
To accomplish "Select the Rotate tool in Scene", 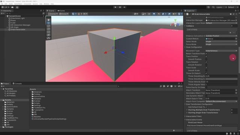I will pyautogui.click(x=48, y=26).
